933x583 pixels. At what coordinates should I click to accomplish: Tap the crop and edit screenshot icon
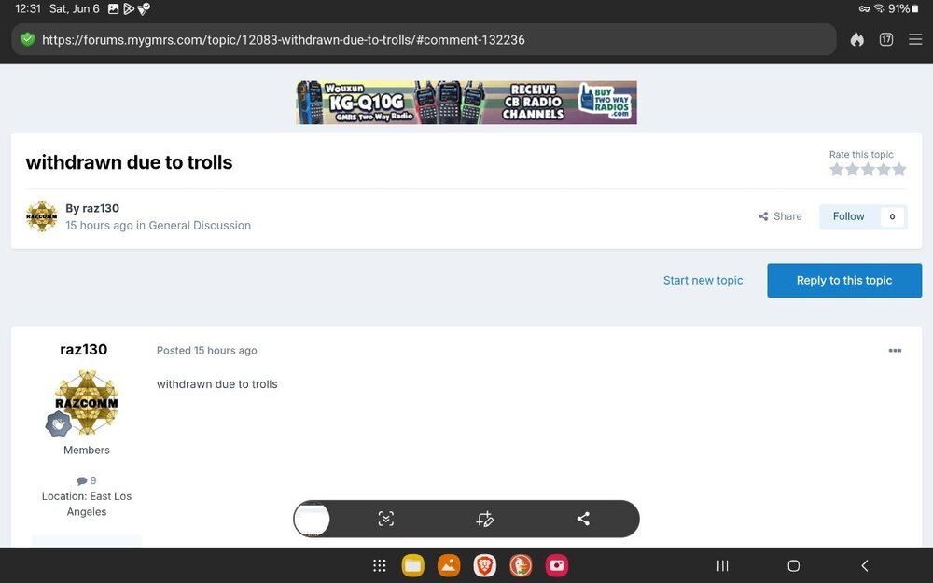pos(484,519)
